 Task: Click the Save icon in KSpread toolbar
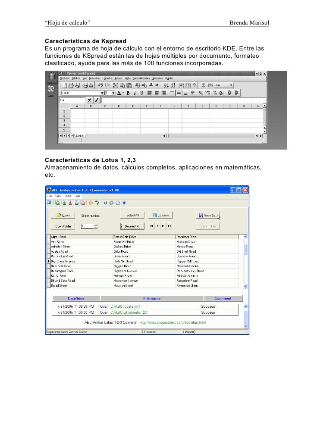[78, 85]
